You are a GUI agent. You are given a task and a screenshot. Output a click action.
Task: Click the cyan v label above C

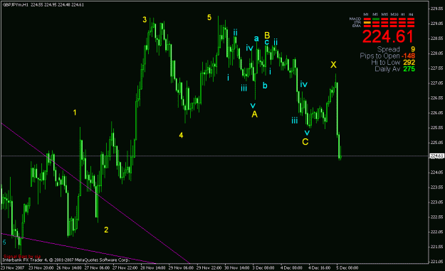point(307,133)
